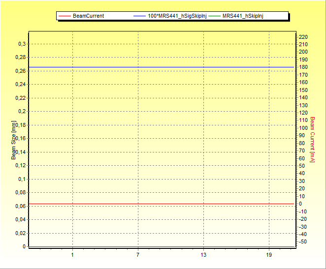Click the BeamCurrent legend label
Image resolution: width=326 pixels, height=269 pixels.
[x=88, y=16]
